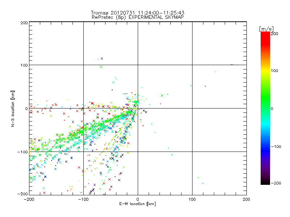The width and height of the screenshot is (290, 217).
Task: Click the X-axis tick label '-100'
Action: point(83,199)
